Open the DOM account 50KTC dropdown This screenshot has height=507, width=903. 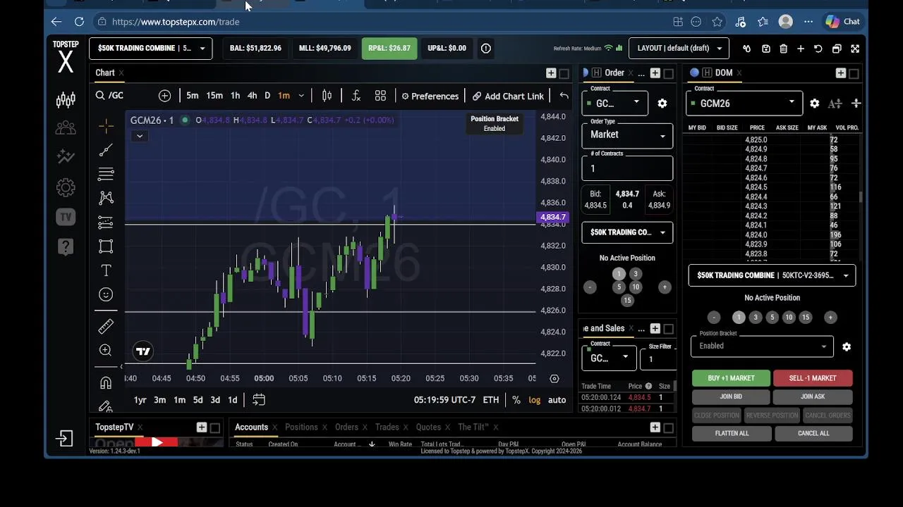click(772, 275)
